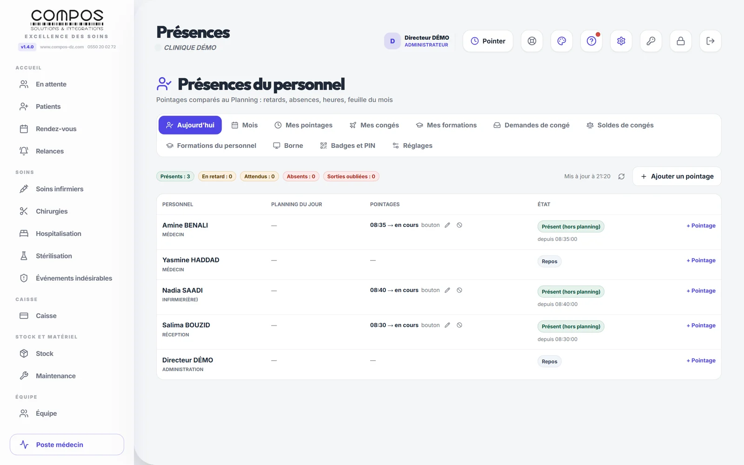Cancel Amine BENALI's 08:35 pointage
The width and height of the screenshot is (744, 465).
[459, 225]
